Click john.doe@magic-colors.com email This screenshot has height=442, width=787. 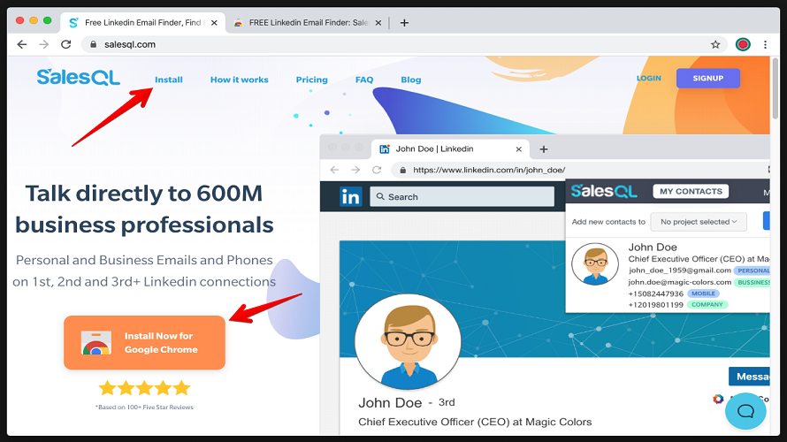tap(680, 282)
